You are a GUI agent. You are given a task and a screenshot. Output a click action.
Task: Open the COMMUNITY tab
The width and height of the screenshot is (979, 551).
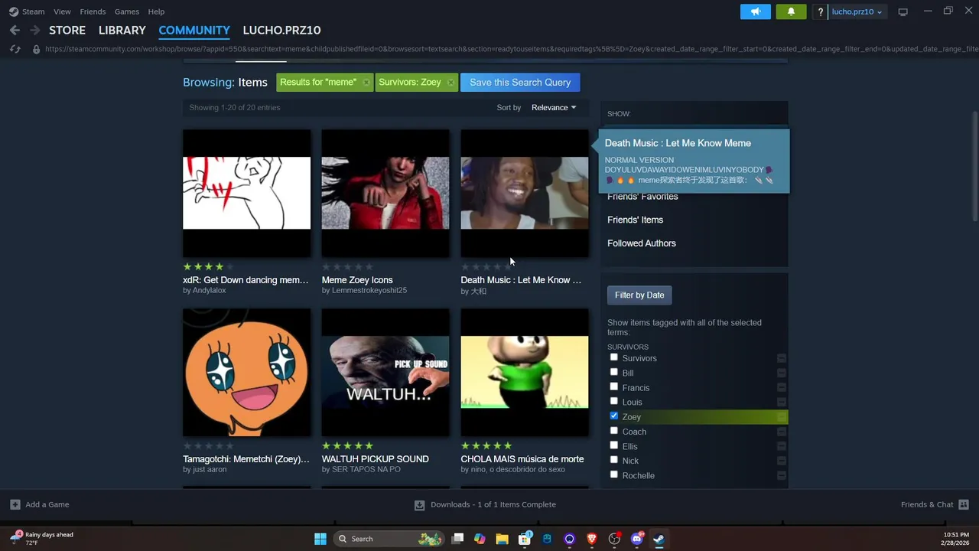point(194,30)
